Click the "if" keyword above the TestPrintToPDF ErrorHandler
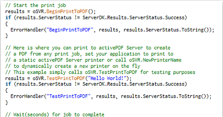The width and height of the screenshot is (223, 117). coord(8,84)
